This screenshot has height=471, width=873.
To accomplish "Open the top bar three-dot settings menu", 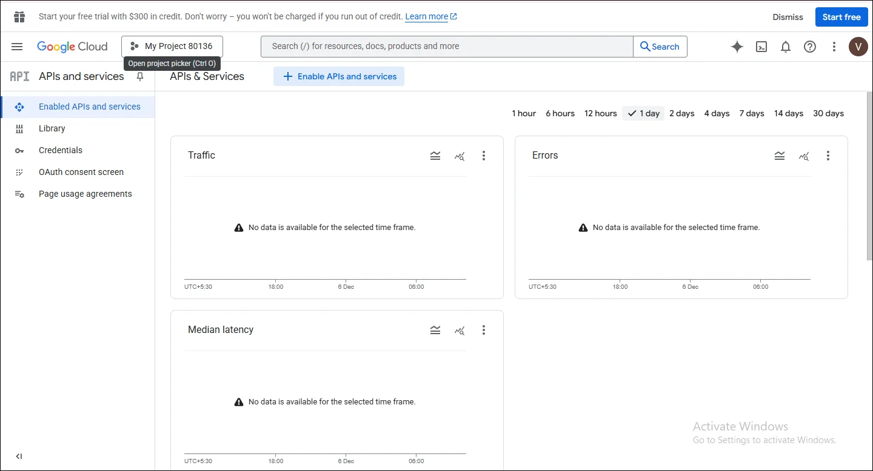I will 834,47.
